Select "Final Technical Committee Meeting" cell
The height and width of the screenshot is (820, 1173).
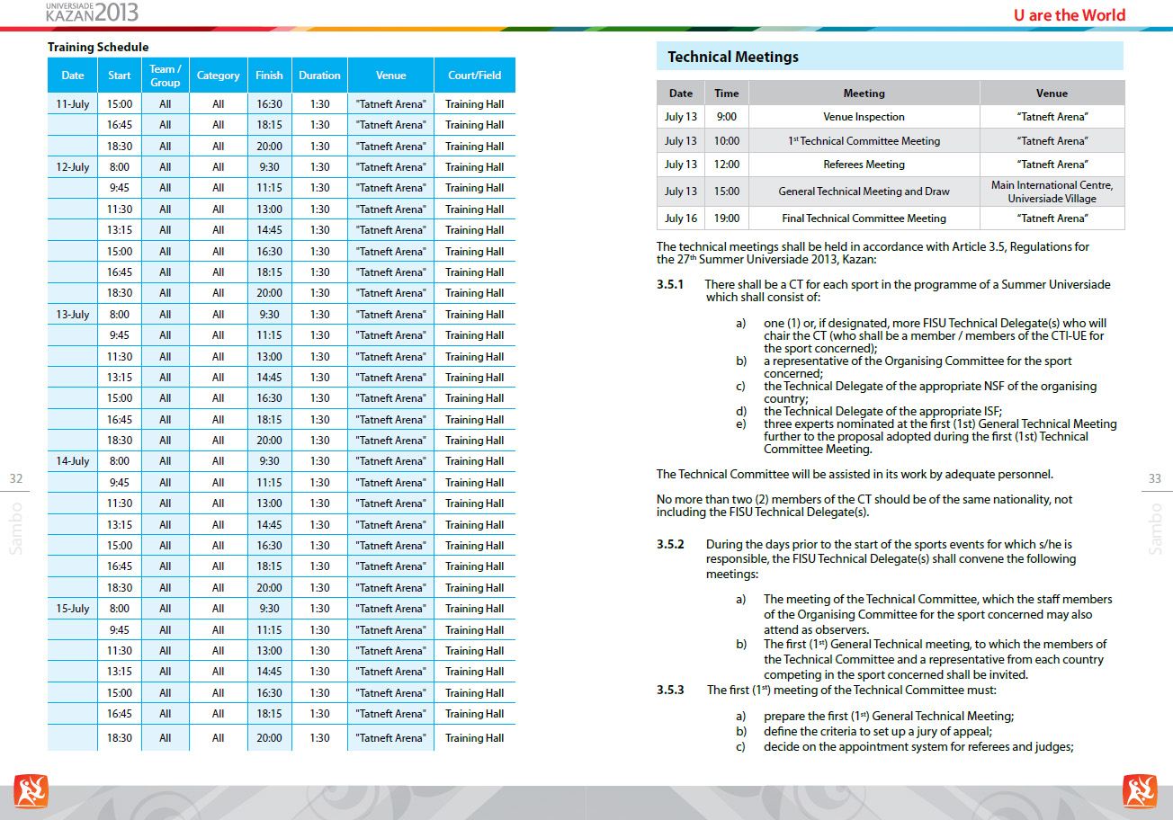pos(864,218)
